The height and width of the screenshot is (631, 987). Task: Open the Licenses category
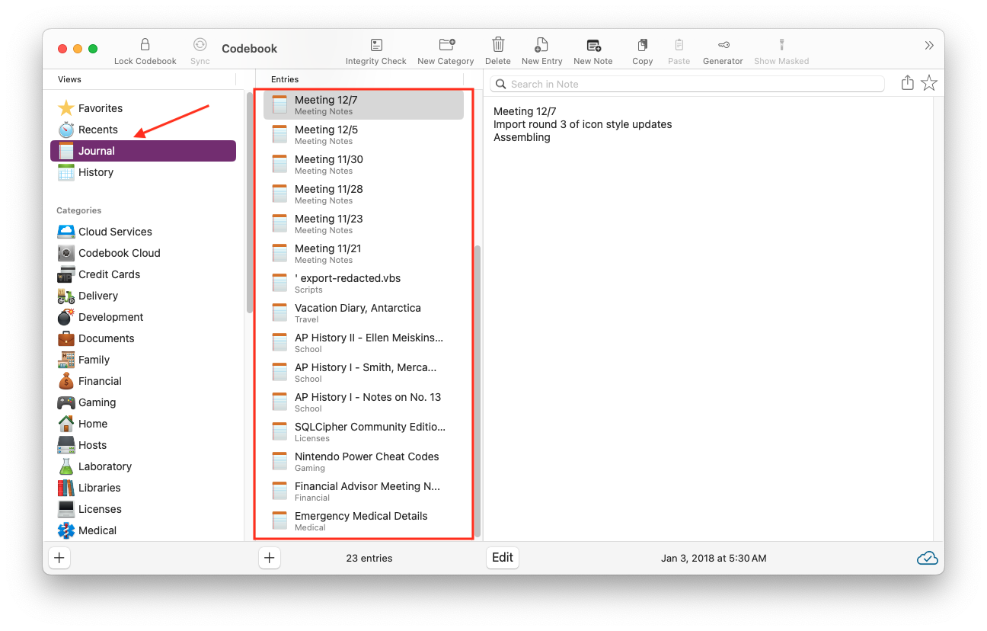pyautogui.click(x=143, y=509)
